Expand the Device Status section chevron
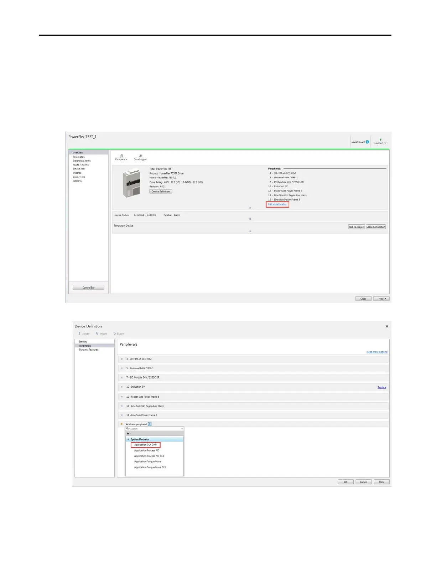The height and width of the screenshot is (565, 436). click(x=250, y=219)
